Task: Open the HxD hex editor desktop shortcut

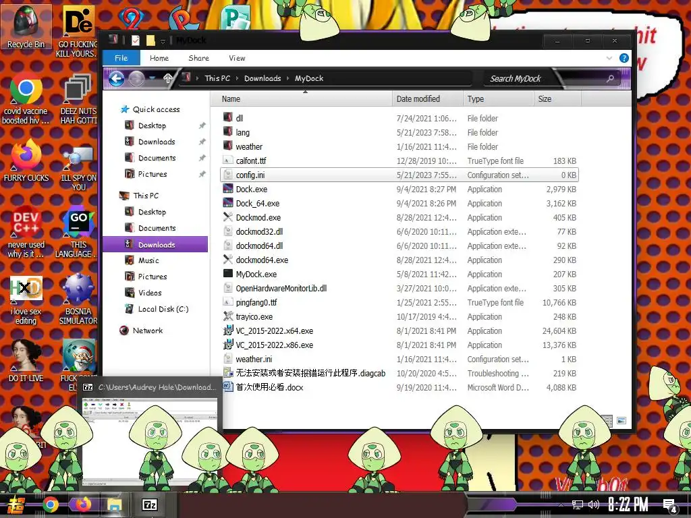Action: 26,299
